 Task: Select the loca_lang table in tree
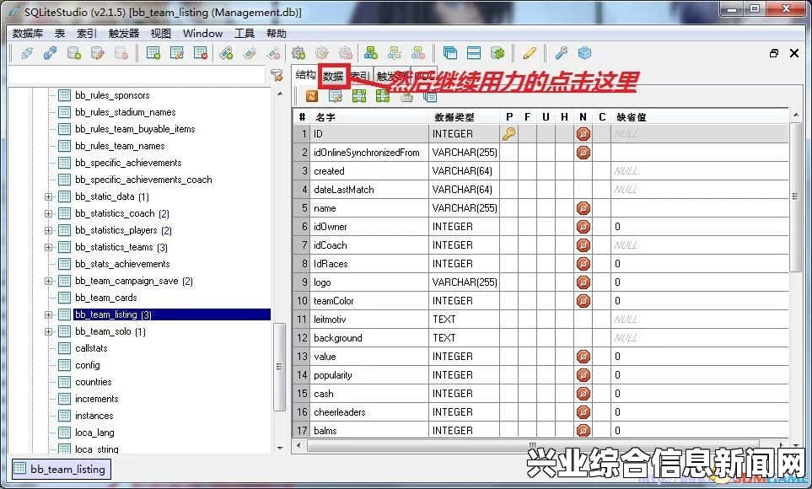[94, 433]
